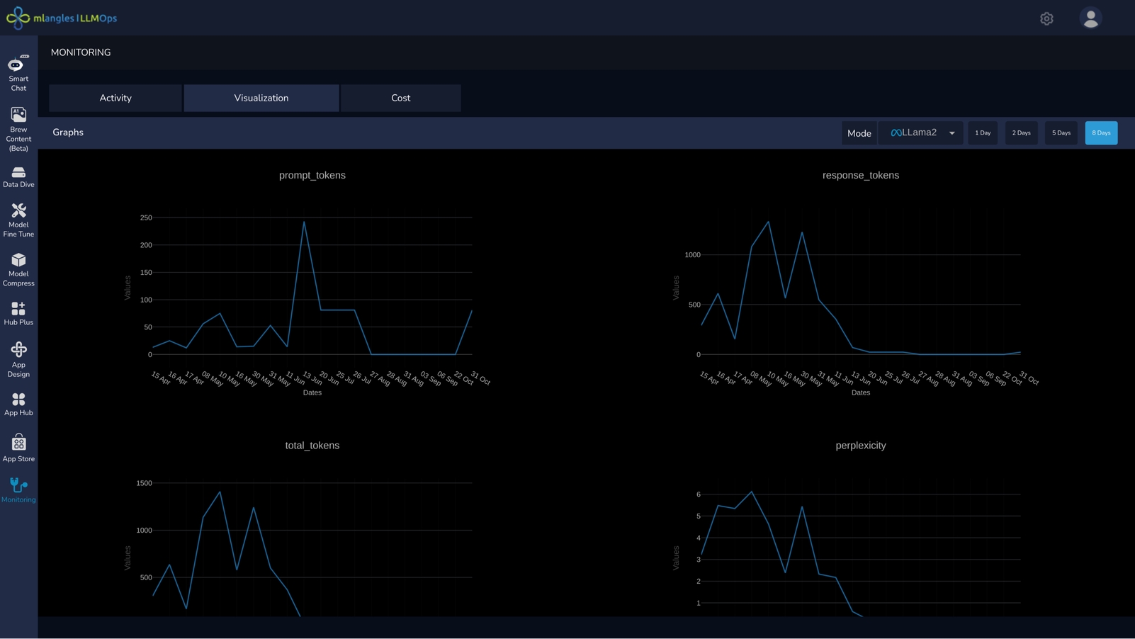Select Hub Plus in the sidebar
The image size is (1135, 639).
click(x=17, y=312)
